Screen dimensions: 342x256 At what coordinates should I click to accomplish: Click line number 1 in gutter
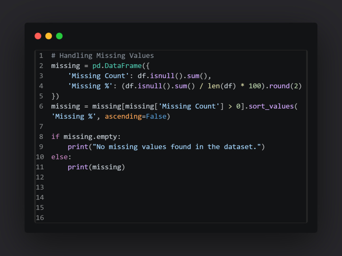click(x=41, y=56)
